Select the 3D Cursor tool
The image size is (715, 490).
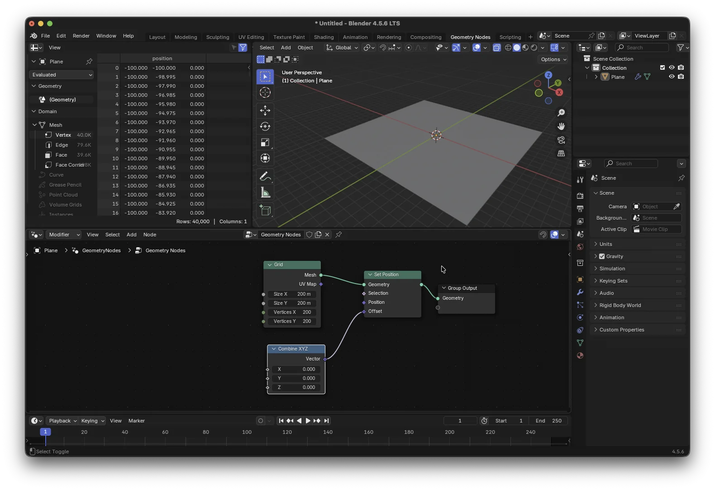point(265,93)
